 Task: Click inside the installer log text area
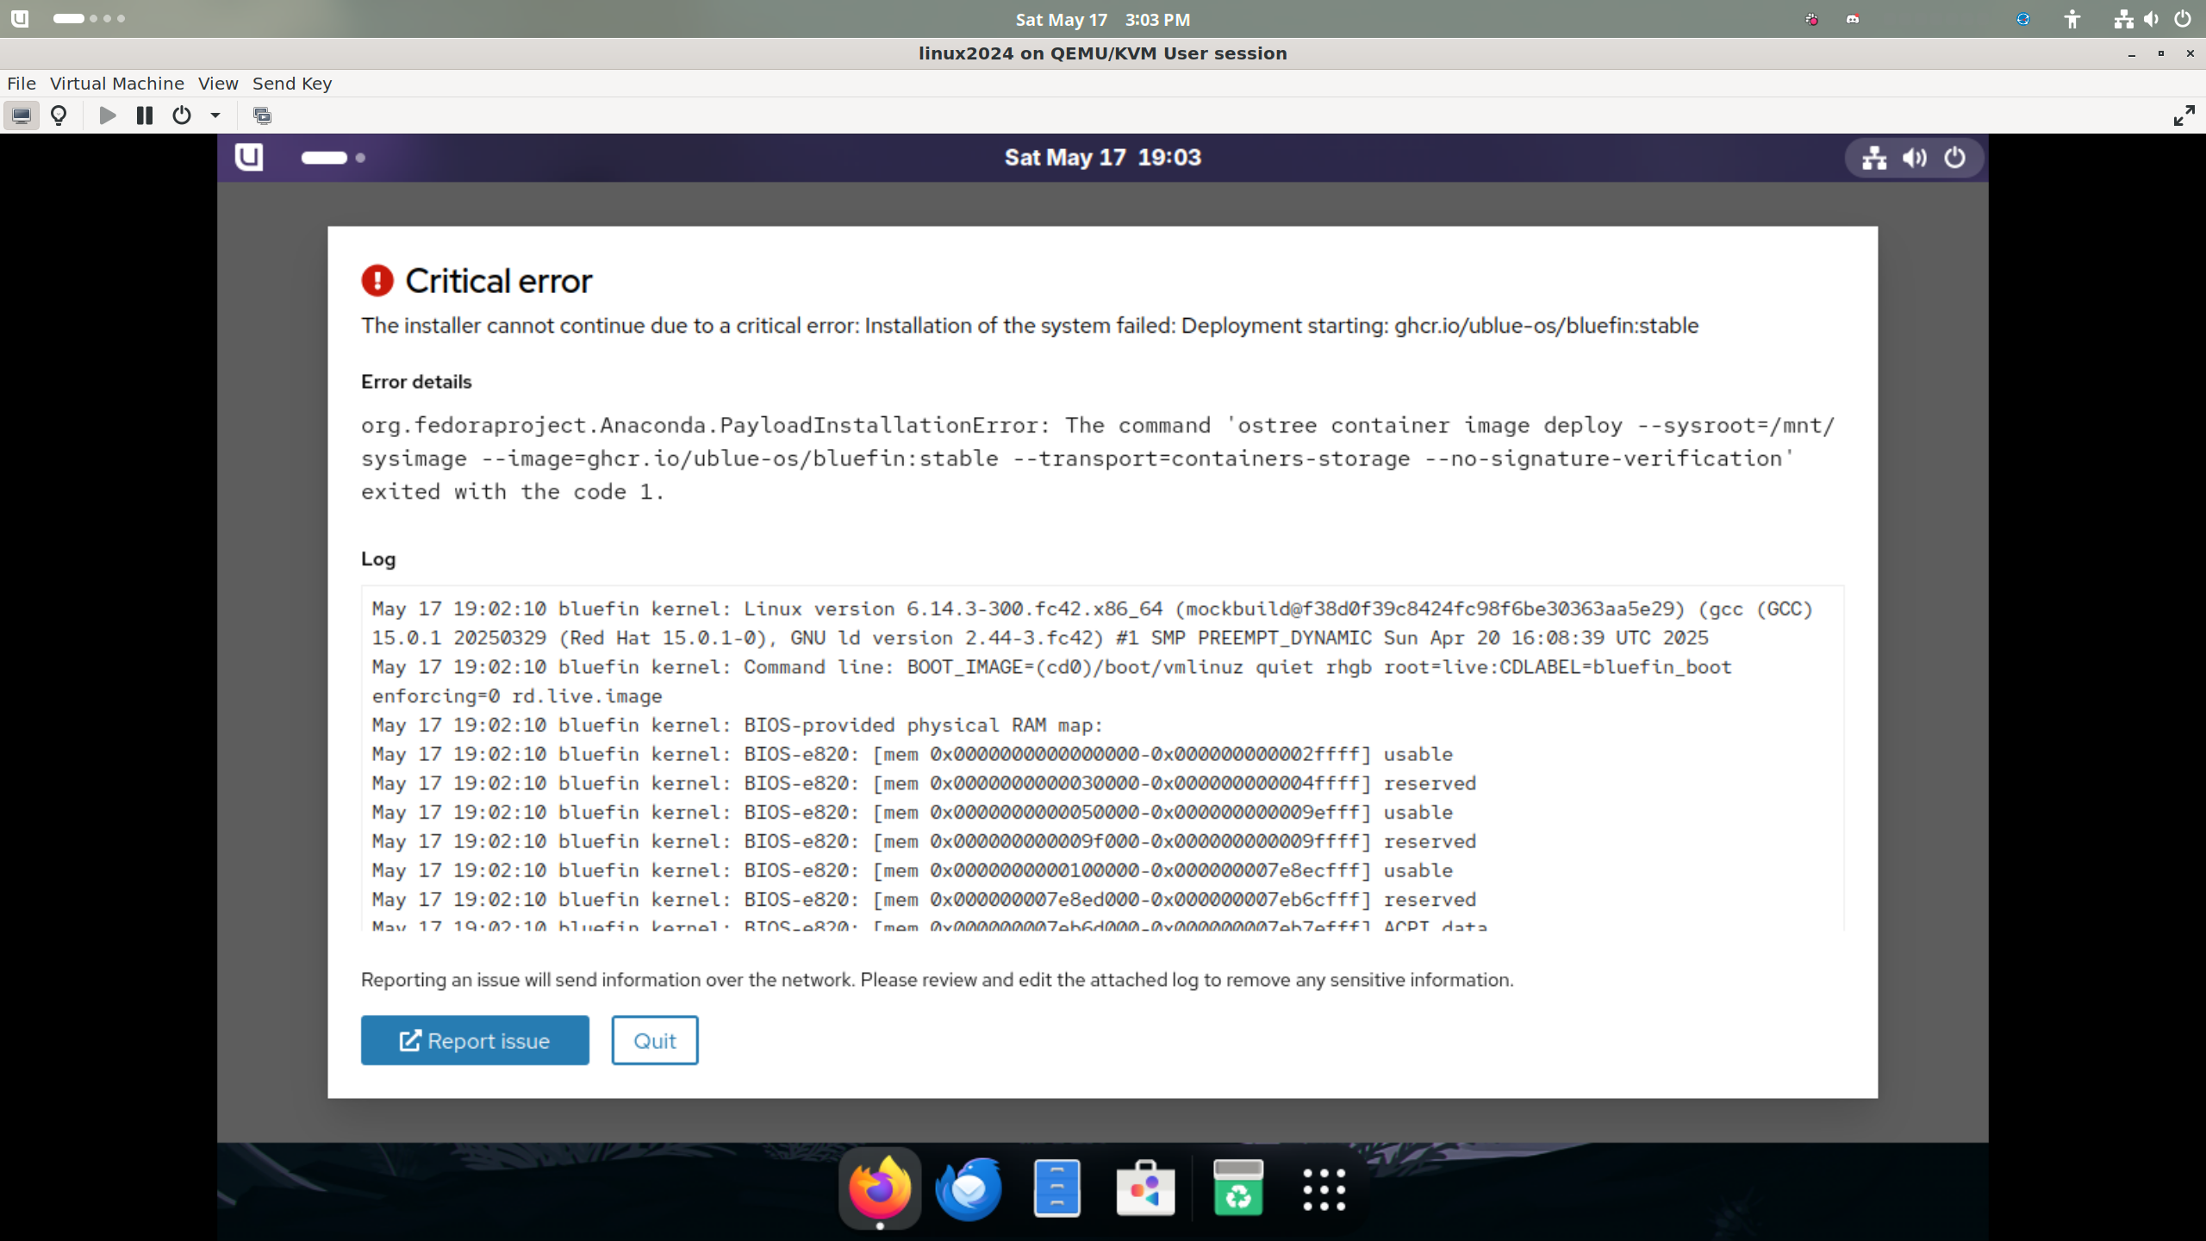pyautogui.click(x=1101, y=758)
